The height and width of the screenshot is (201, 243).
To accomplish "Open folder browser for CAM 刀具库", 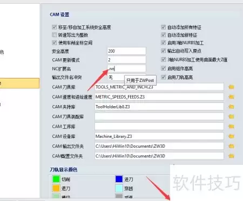I will pyautogui.click(x=231, y=87).
